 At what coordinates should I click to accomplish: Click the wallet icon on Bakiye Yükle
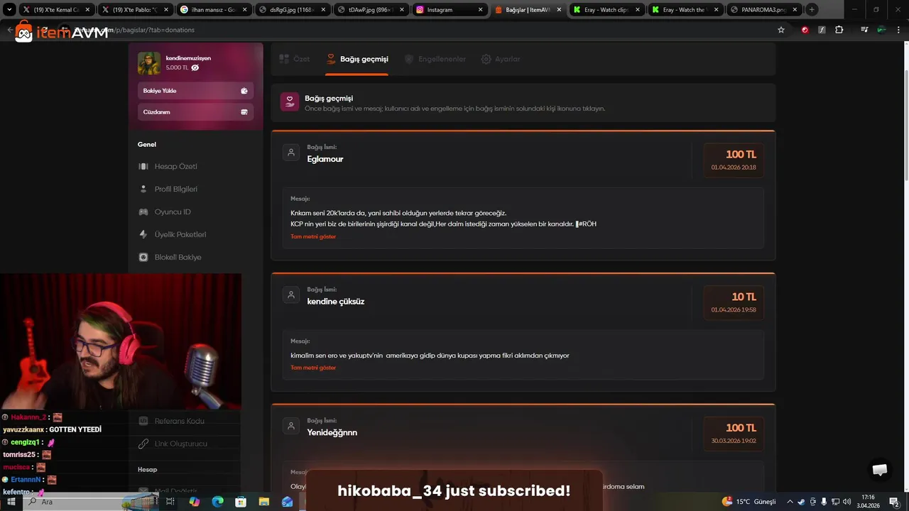click(244, 91)
